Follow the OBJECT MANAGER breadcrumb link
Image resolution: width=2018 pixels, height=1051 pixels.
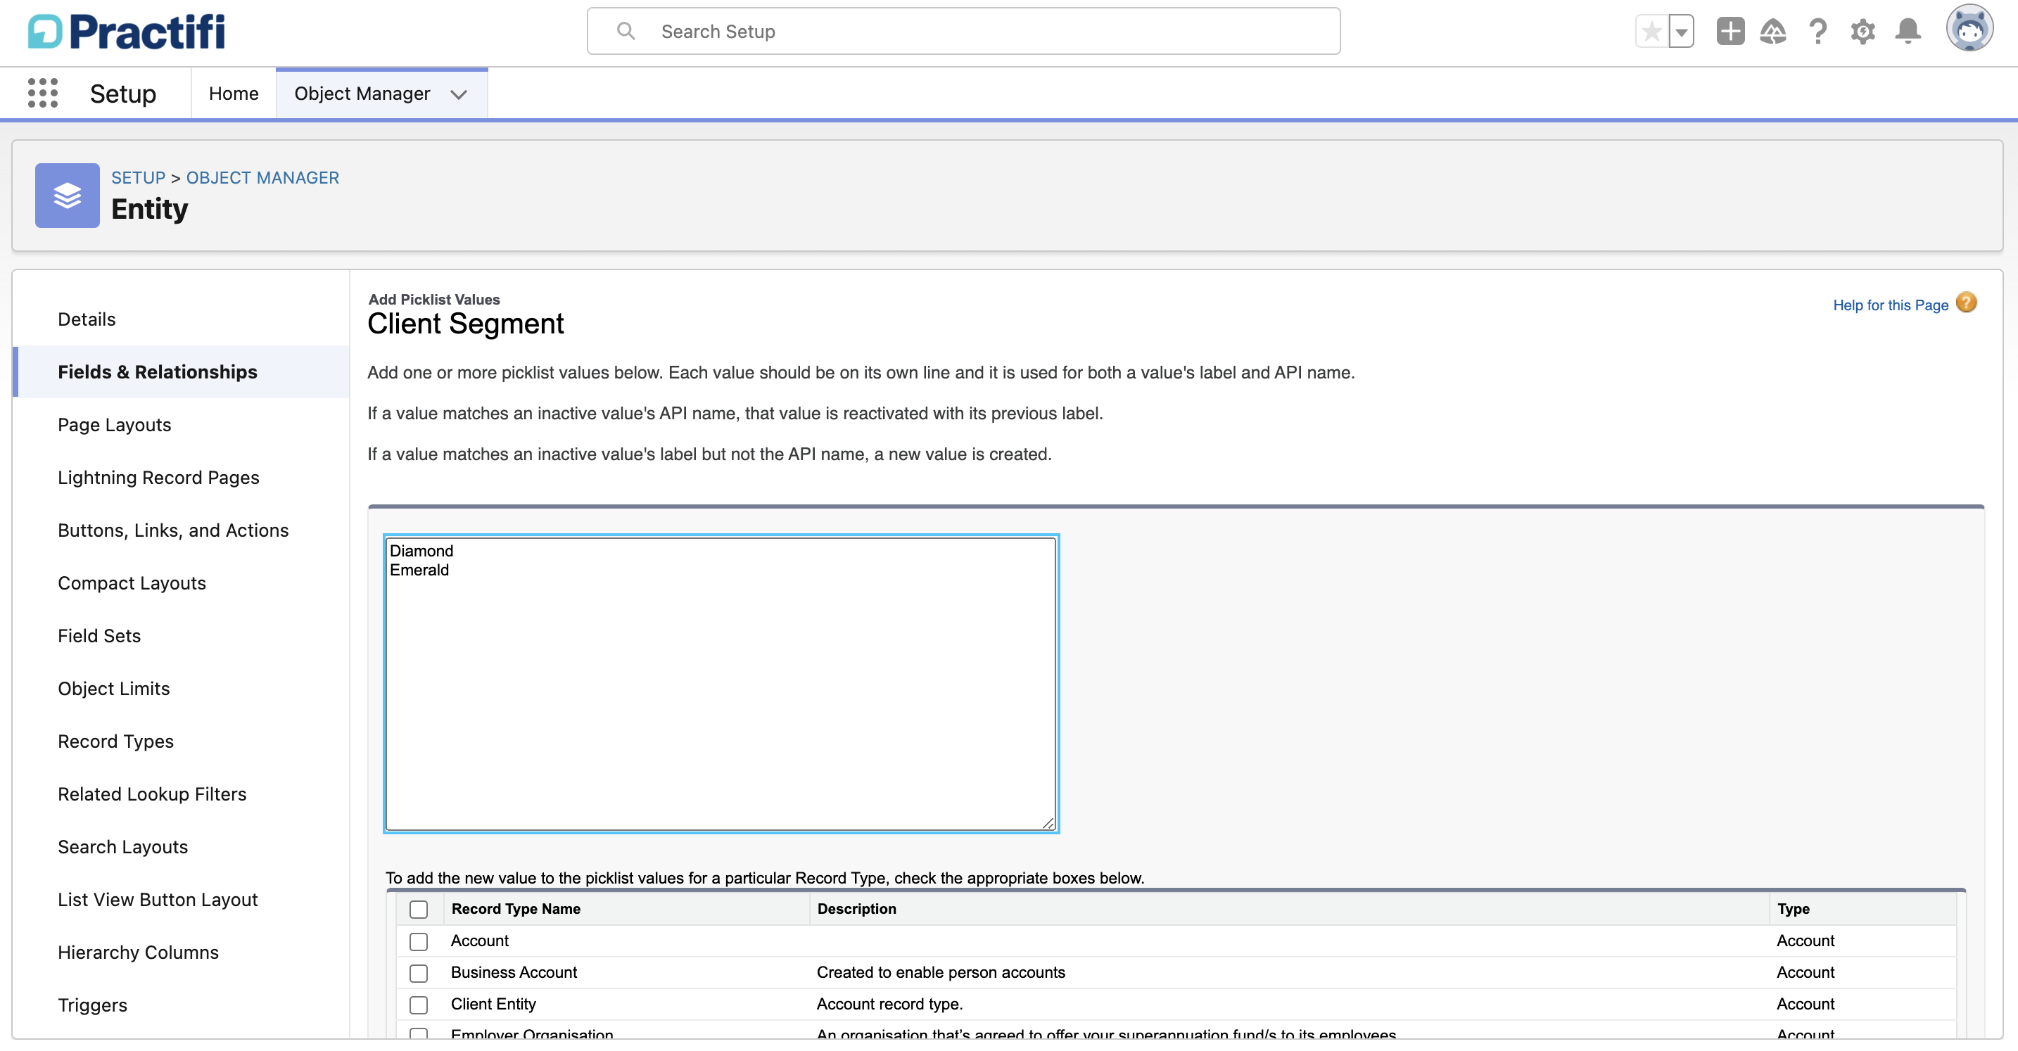(262, 178)
